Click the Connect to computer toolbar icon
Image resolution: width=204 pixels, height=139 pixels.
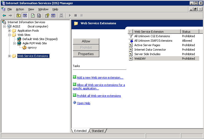click(61, 16)
